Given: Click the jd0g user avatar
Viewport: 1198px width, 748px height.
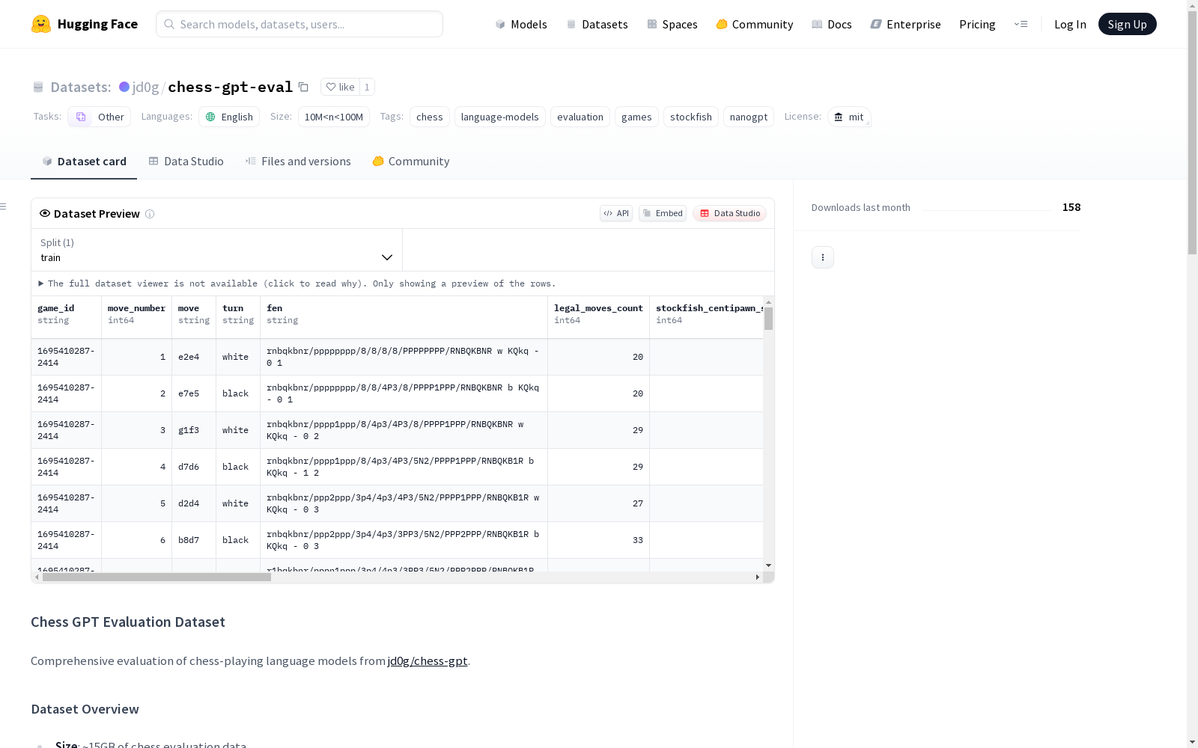Looking at the screenshot, I should tap(124, 87).
